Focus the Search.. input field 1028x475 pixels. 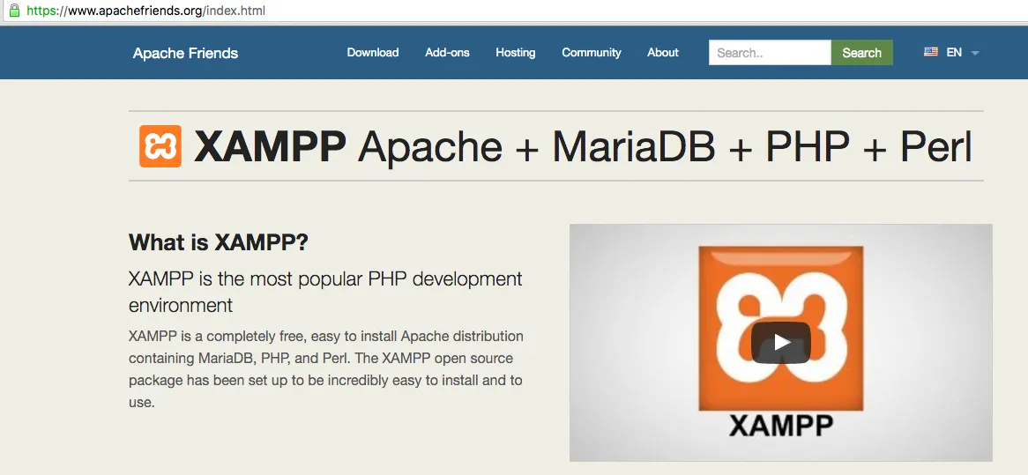click(770, 52)
